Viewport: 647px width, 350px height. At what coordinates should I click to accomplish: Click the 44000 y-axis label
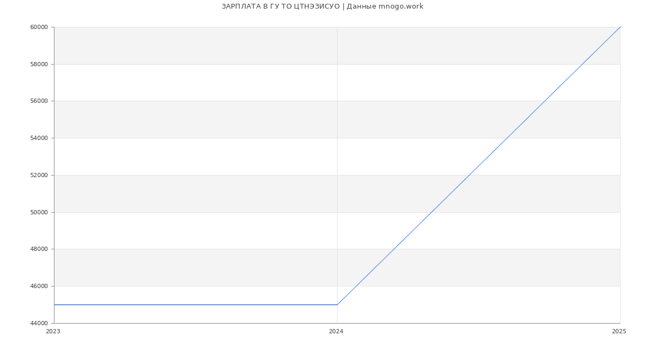39,324
